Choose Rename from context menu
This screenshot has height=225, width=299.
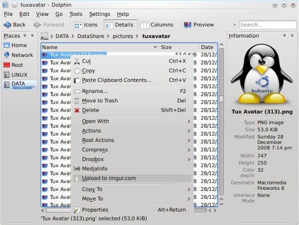(x=131, y=91)
